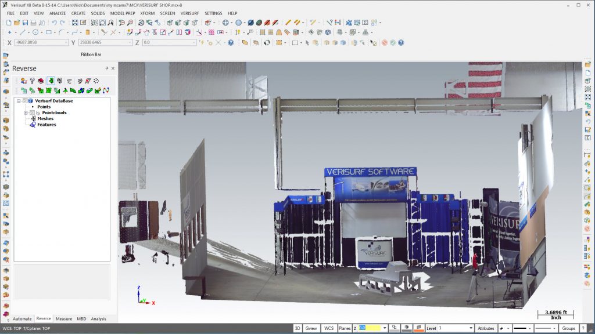This screenshot has width=595, height=334.
Task: Click the tree evergreen icon in the mesh tools row
Action: pos(65,90)
